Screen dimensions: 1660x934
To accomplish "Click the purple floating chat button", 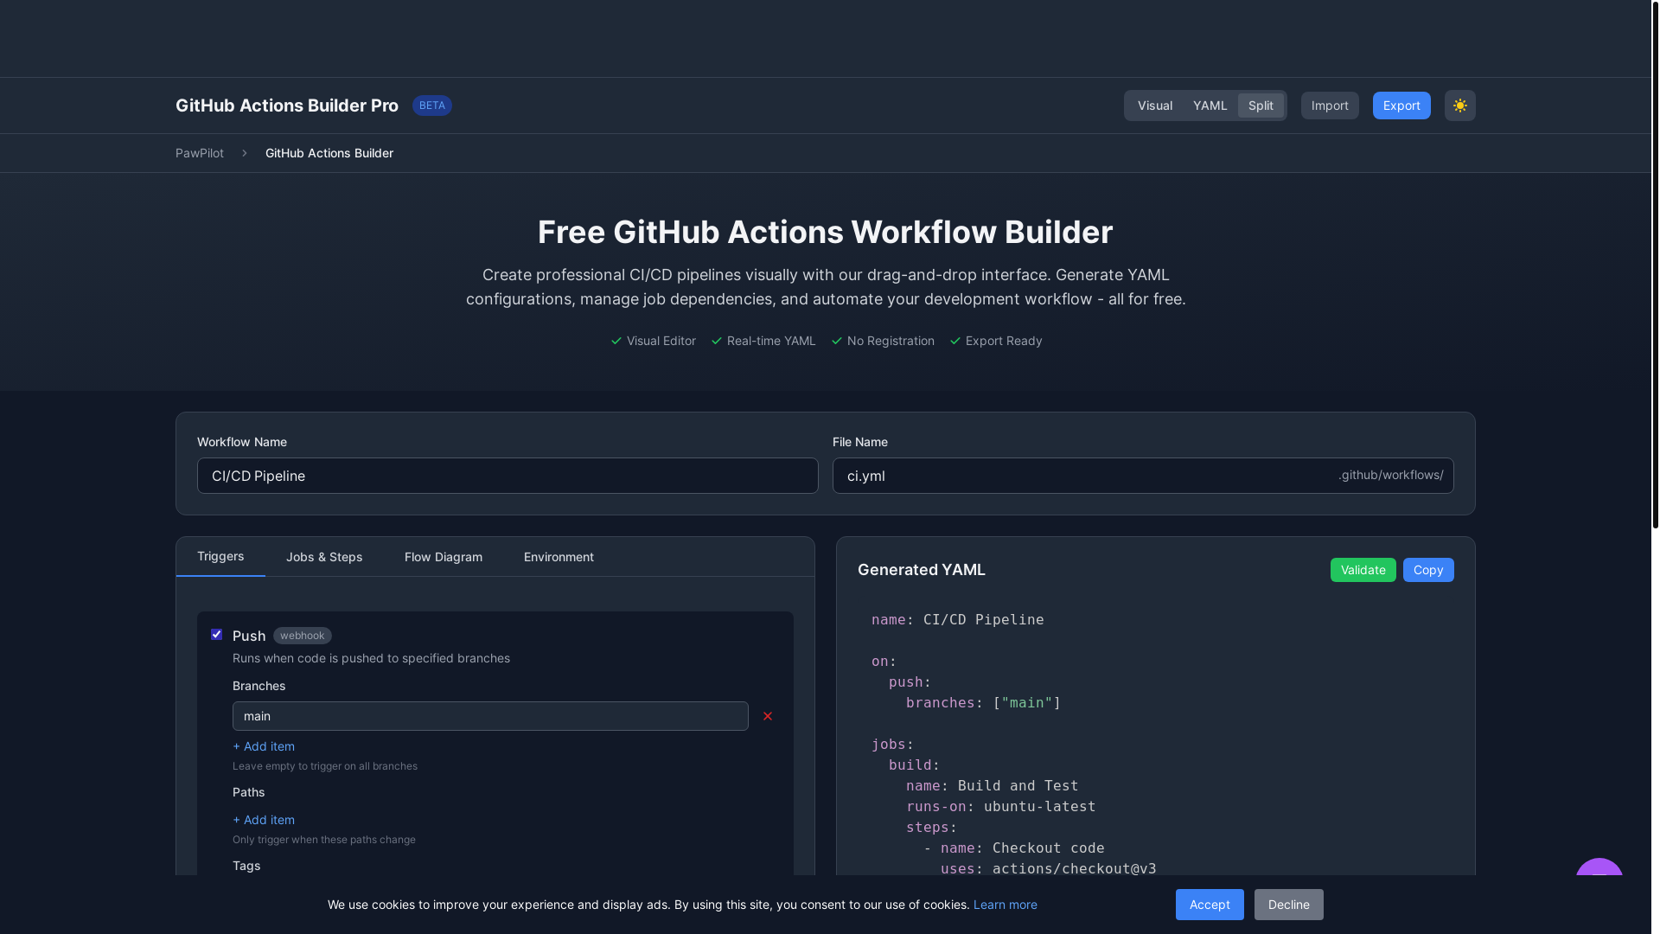I will point(1599,867).
